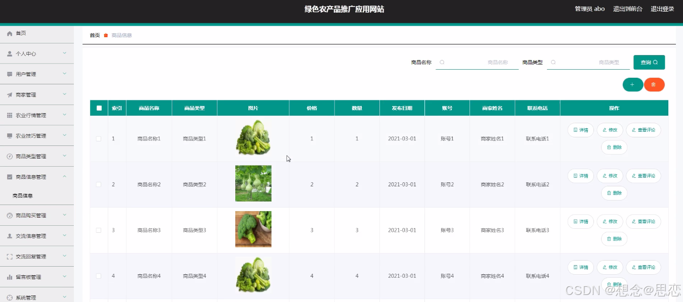This screenshot has width=683, height=302.
Task: Click the user icon beside 交流信息管理
Action: [x=9, y=236]
